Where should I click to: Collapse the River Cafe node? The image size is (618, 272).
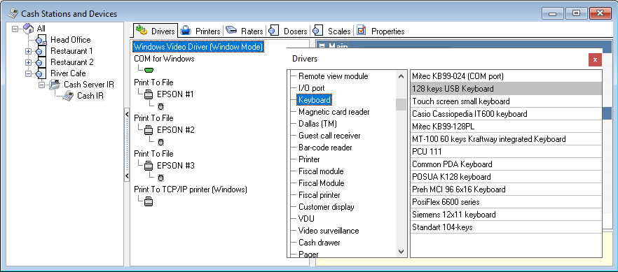pos(28,73)
